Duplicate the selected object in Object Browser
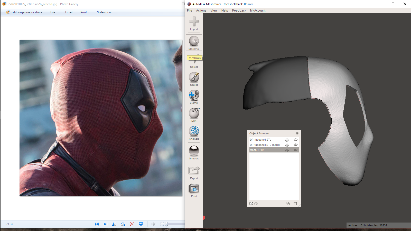411x231 pixels. [288, 204]
